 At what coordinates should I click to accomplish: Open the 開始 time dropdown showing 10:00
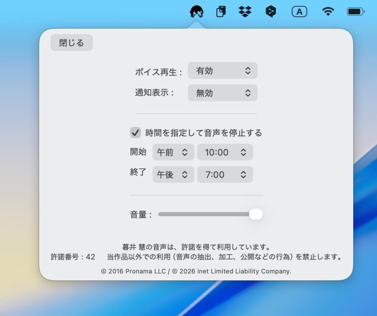pyautogui.click(x=225, y=152)
